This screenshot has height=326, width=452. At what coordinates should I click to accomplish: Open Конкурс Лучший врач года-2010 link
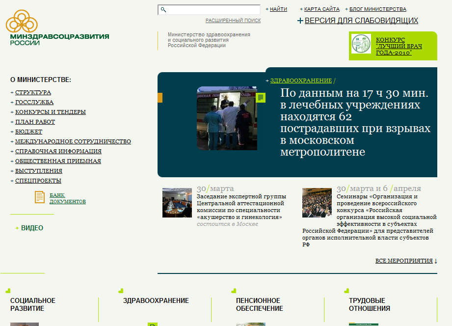399,46
